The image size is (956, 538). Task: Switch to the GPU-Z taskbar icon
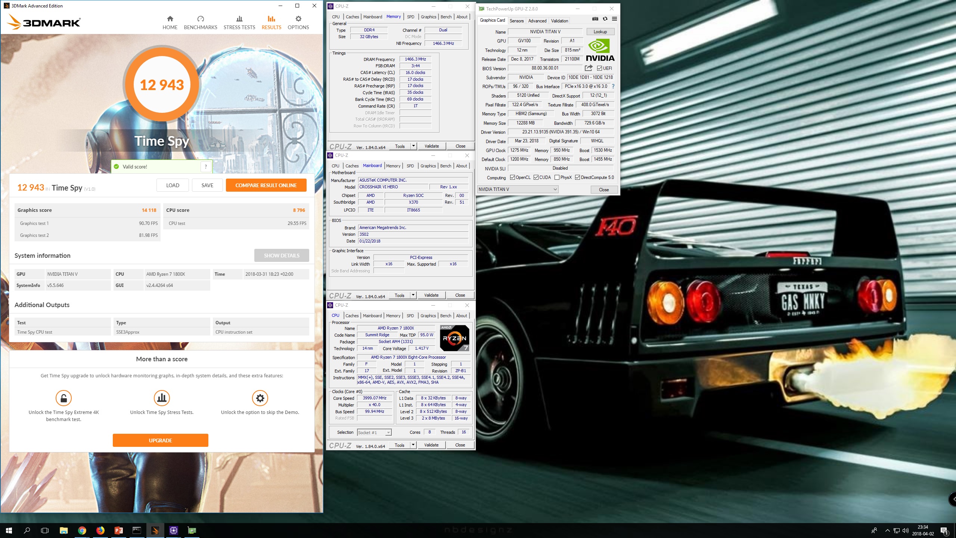click(x=192, y=531)
